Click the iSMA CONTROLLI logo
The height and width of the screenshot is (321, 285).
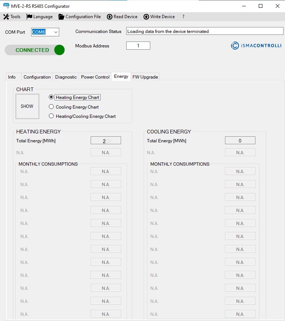pyautogui.click(x=256, y=46)
